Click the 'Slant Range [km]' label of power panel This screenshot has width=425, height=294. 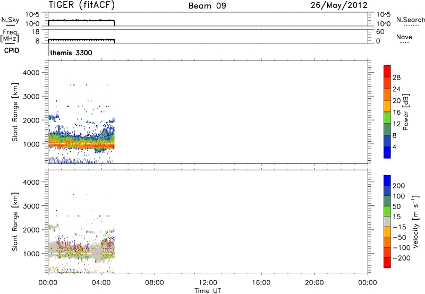(x=15, y=112)
